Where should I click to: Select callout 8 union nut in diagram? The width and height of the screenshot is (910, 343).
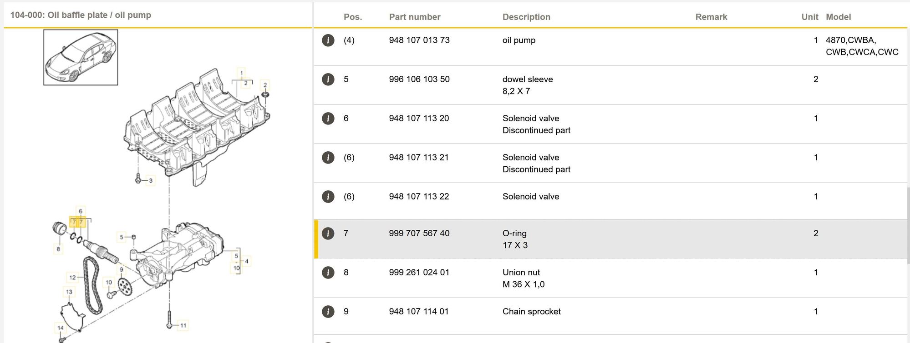[58, 249]
